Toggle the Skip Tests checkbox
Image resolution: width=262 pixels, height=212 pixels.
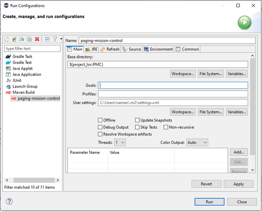point(137,127)
